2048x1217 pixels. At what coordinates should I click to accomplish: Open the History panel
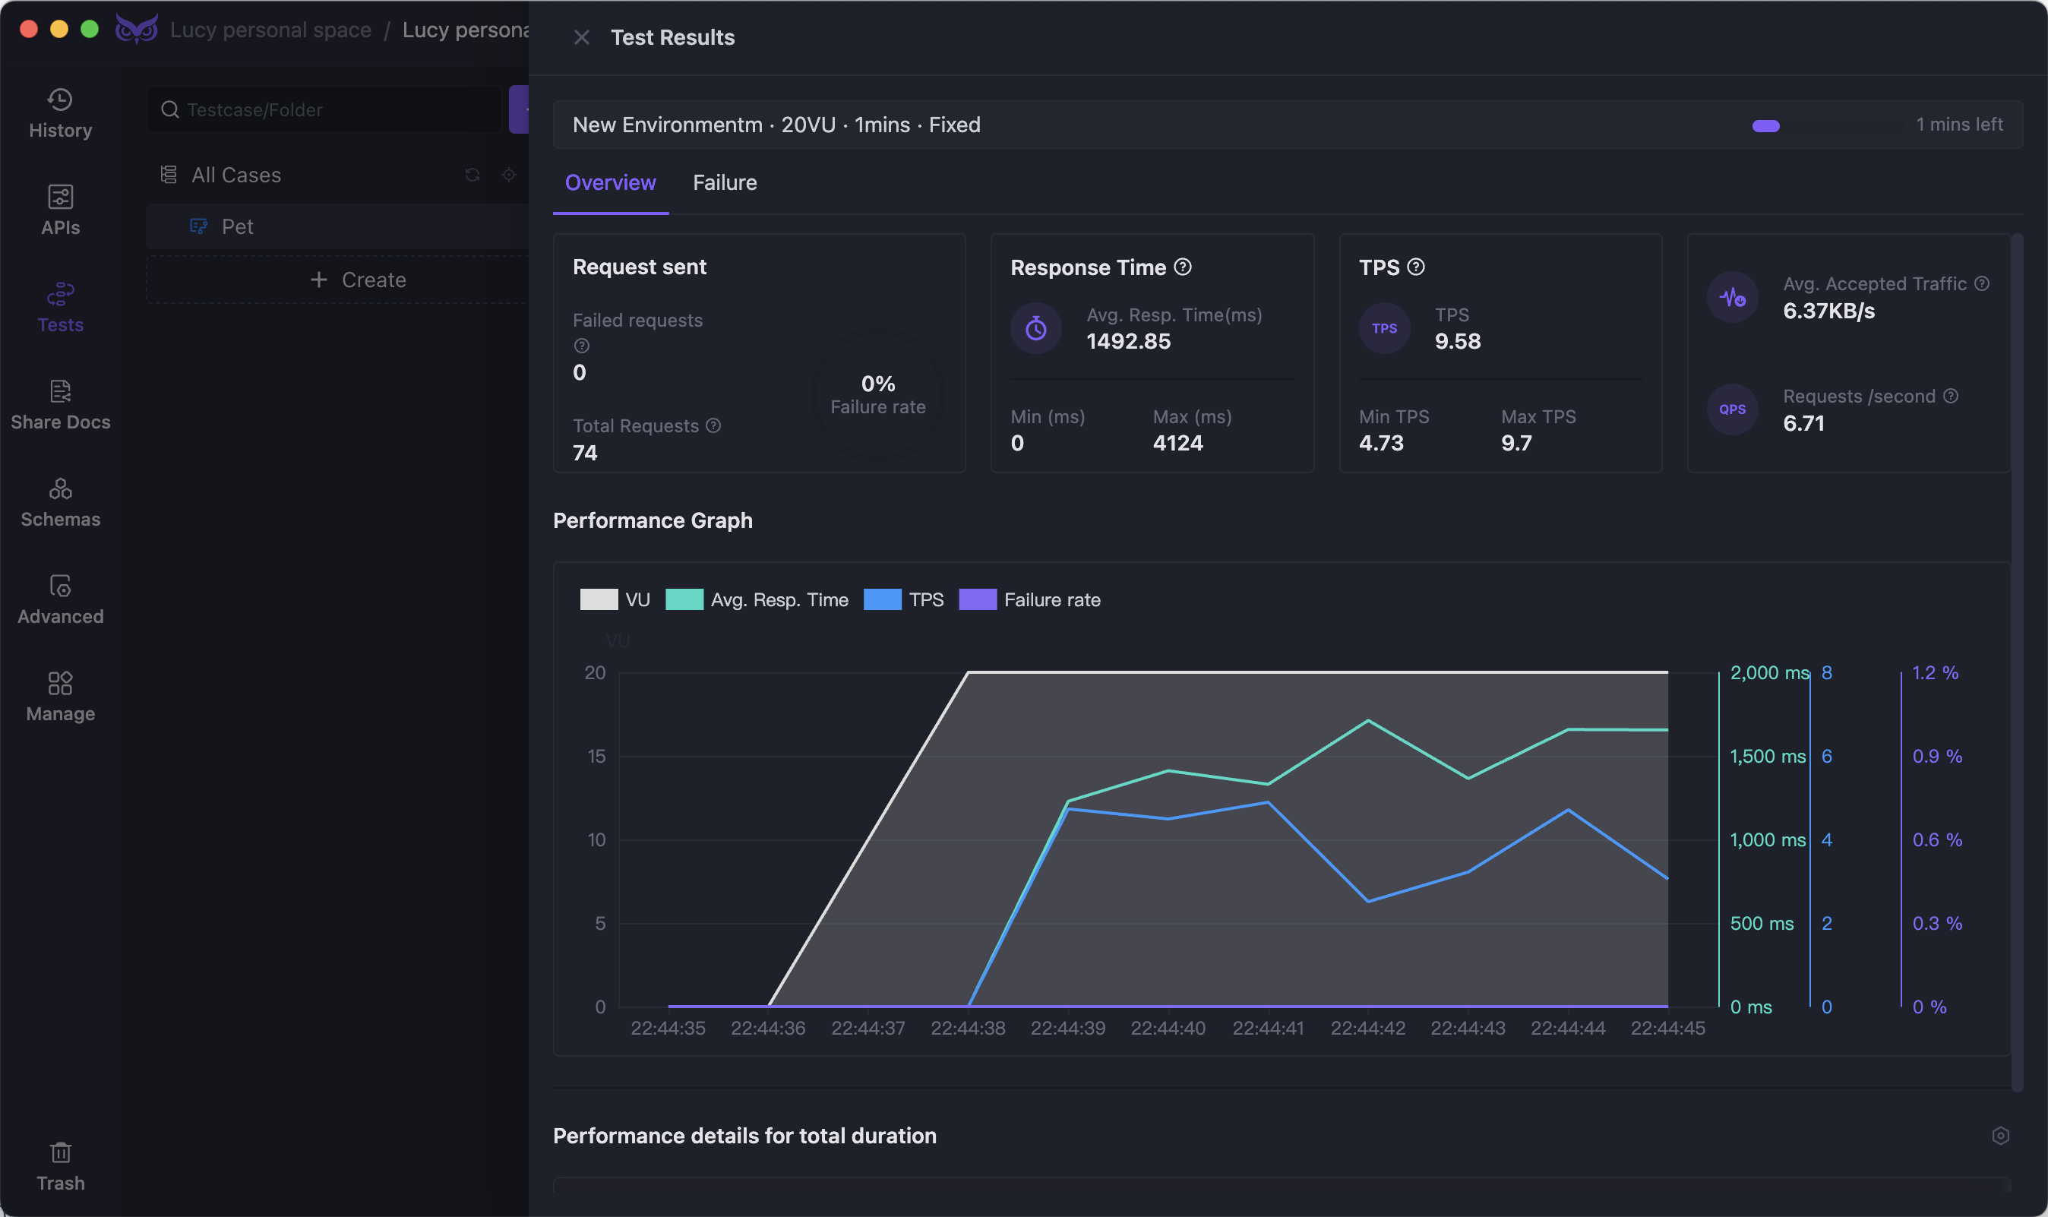60,113
